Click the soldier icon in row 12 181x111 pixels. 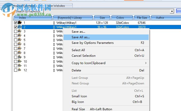pos(20,70)
